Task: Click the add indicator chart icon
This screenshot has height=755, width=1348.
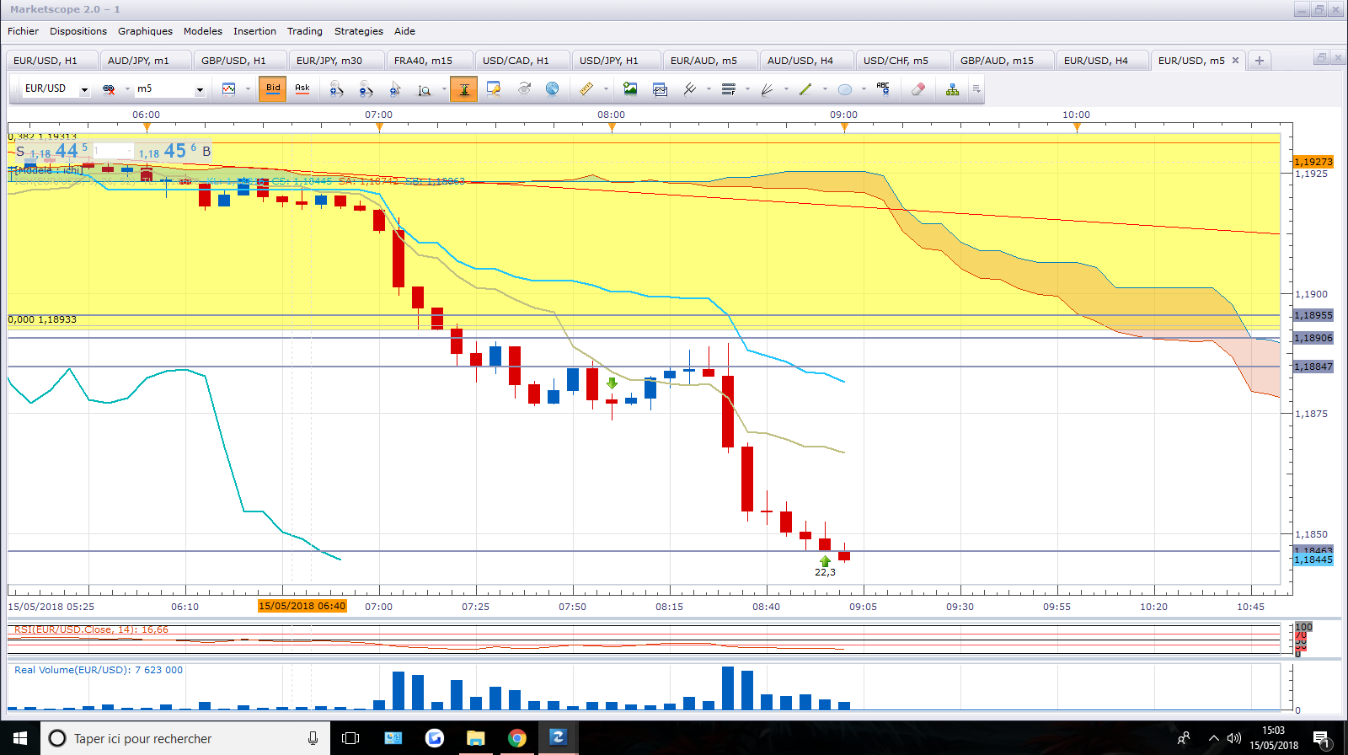Action: (660, 88)
